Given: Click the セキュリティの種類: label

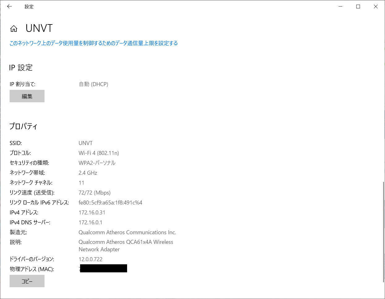Looking at the screenshot, I should coord(29,163).
